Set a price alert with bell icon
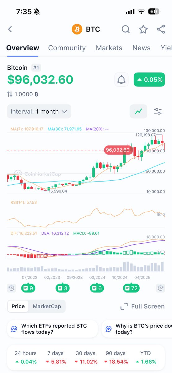Screen dimensions: 172x373 [122, 80]
